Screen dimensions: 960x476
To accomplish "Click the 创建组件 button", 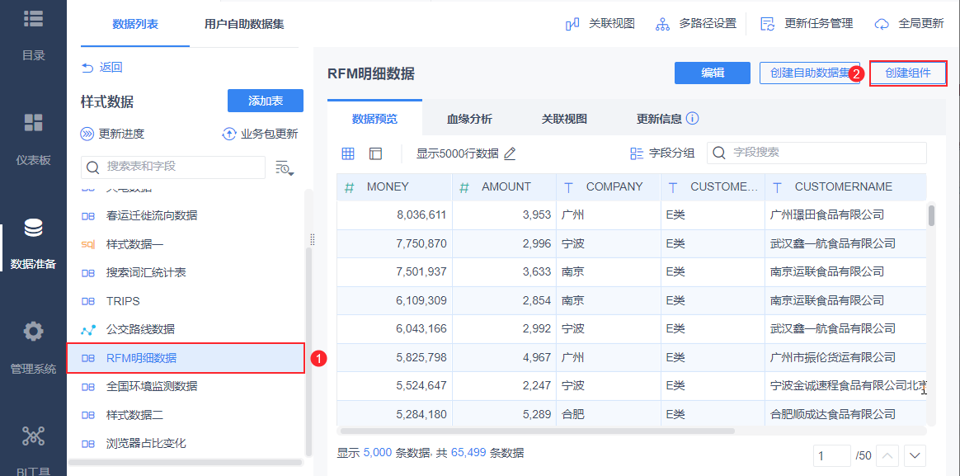I will point(908,73).
